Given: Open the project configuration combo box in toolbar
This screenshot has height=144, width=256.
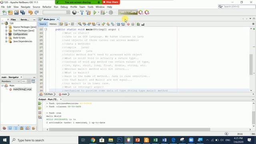Looking at the screenshot, I should (56, 12).
